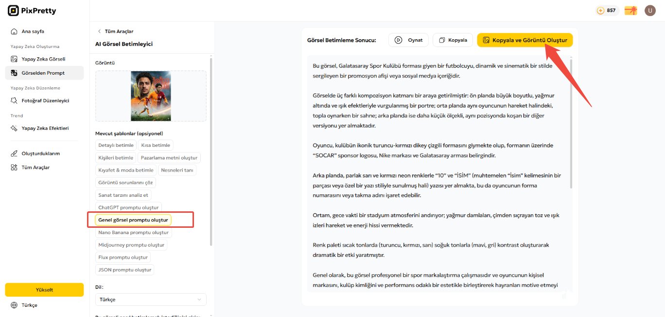665x317 pixels.
Task: Open the user avatar U
Action: point(650,11)
